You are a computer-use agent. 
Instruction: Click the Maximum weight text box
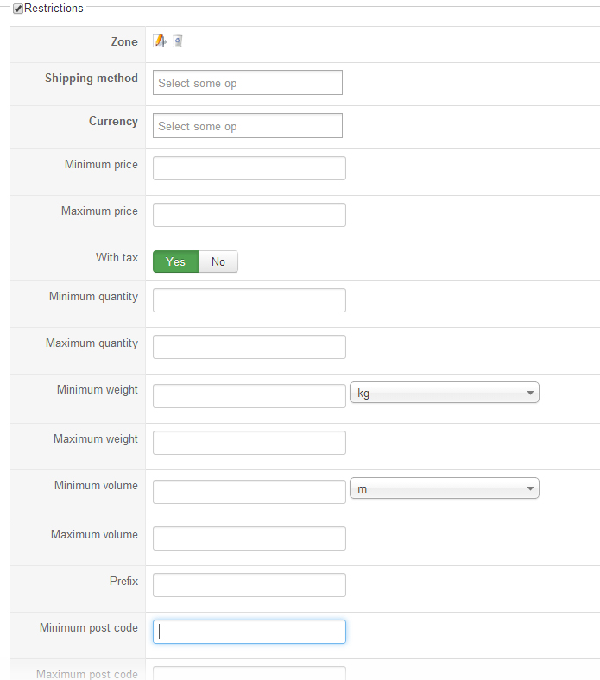(249, 443)
